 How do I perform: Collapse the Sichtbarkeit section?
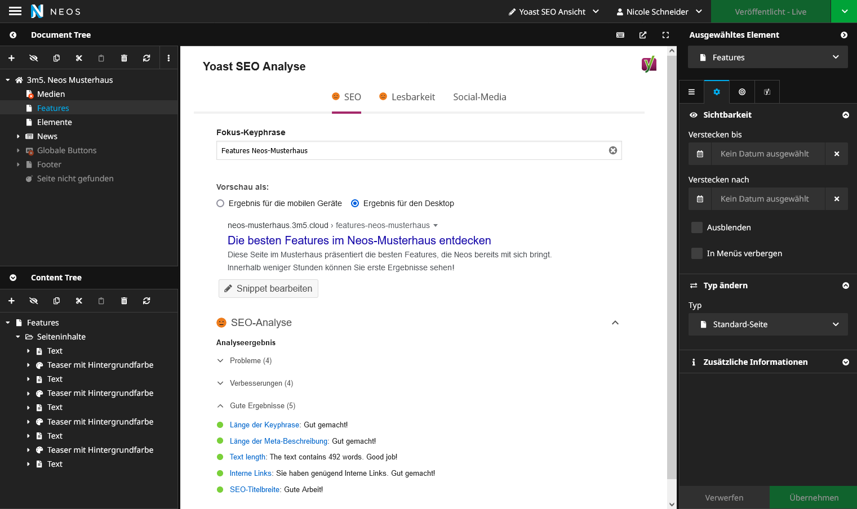tap(846, 115)
